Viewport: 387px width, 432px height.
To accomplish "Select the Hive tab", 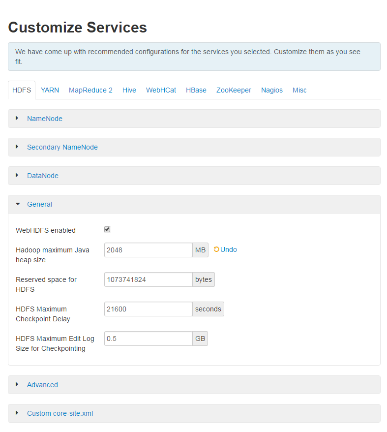I will pyautogui.click(x=129, y=90).
